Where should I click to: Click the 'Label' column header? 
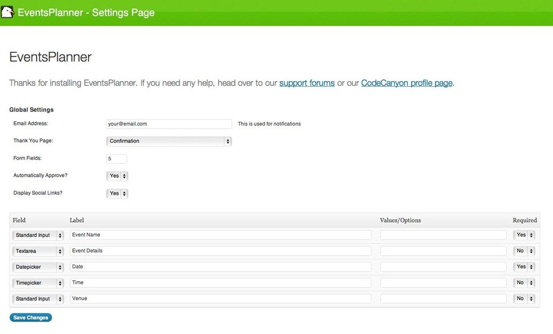point(77,220)
